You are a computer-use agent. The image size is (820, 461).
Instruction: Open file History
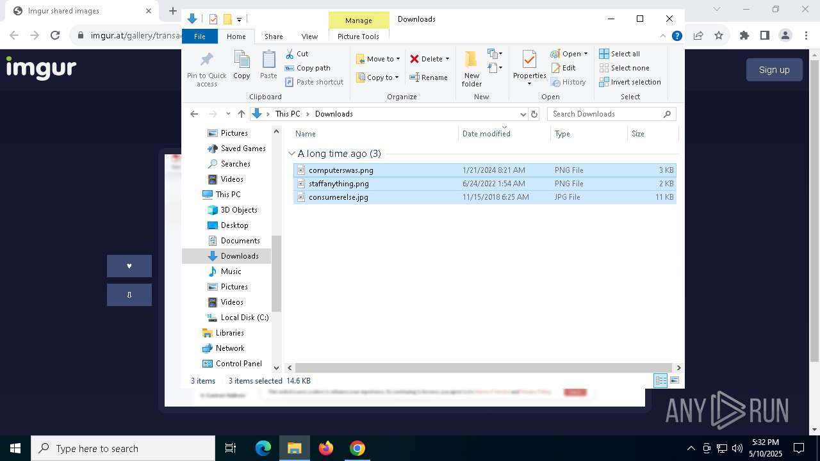(x=568, y=82)
